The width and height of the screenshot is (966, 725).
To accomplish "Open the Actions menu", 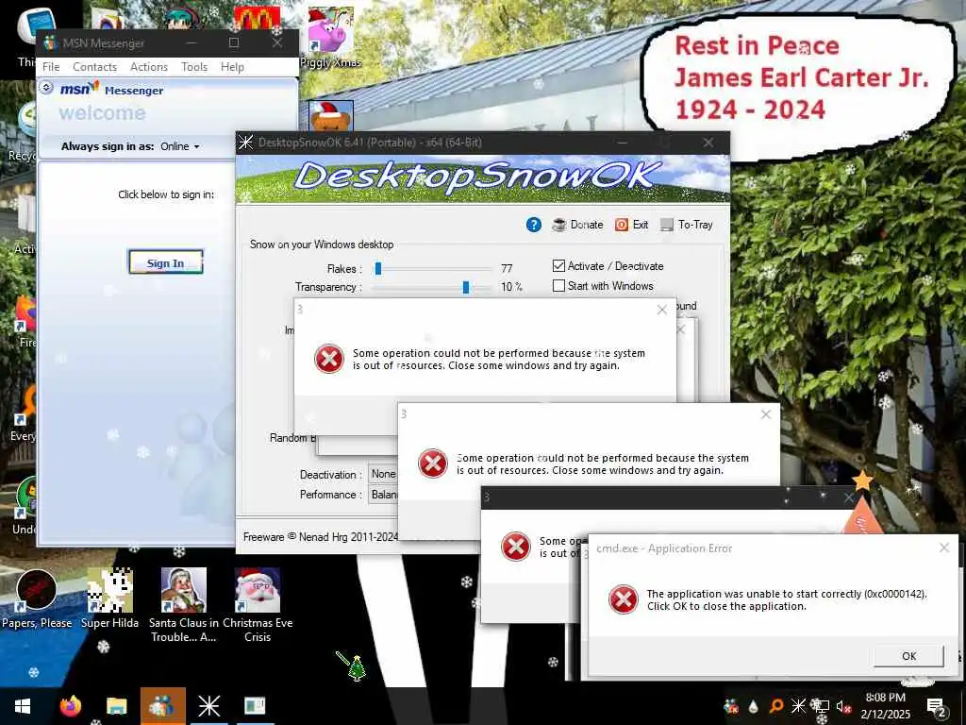I will click(x=149, y=67).
